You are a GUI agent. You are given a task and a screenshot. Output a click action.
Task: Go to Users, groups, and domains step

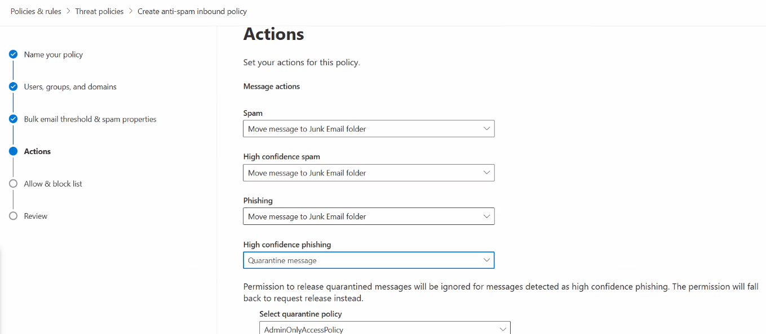click(x=70, y=87)
